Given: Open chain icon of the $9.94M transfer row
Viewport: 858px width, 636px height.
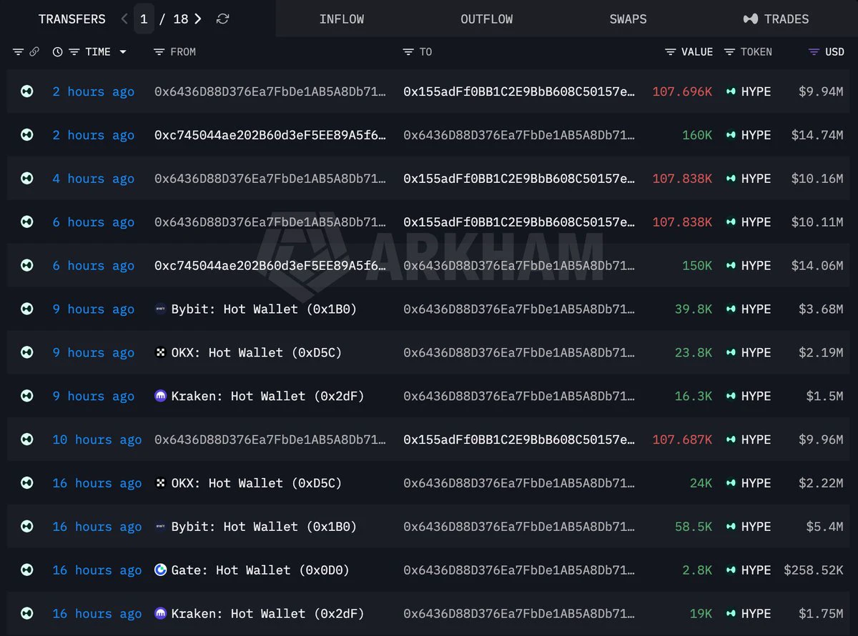Looking at the screenshot, I should pos(27,91).
